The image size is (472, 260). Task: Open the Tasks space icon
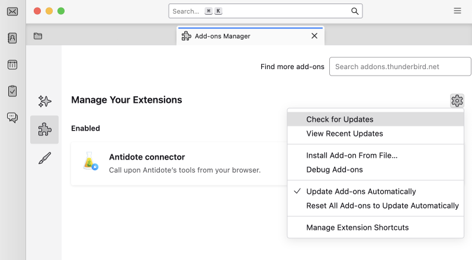[x=12, y=91]
